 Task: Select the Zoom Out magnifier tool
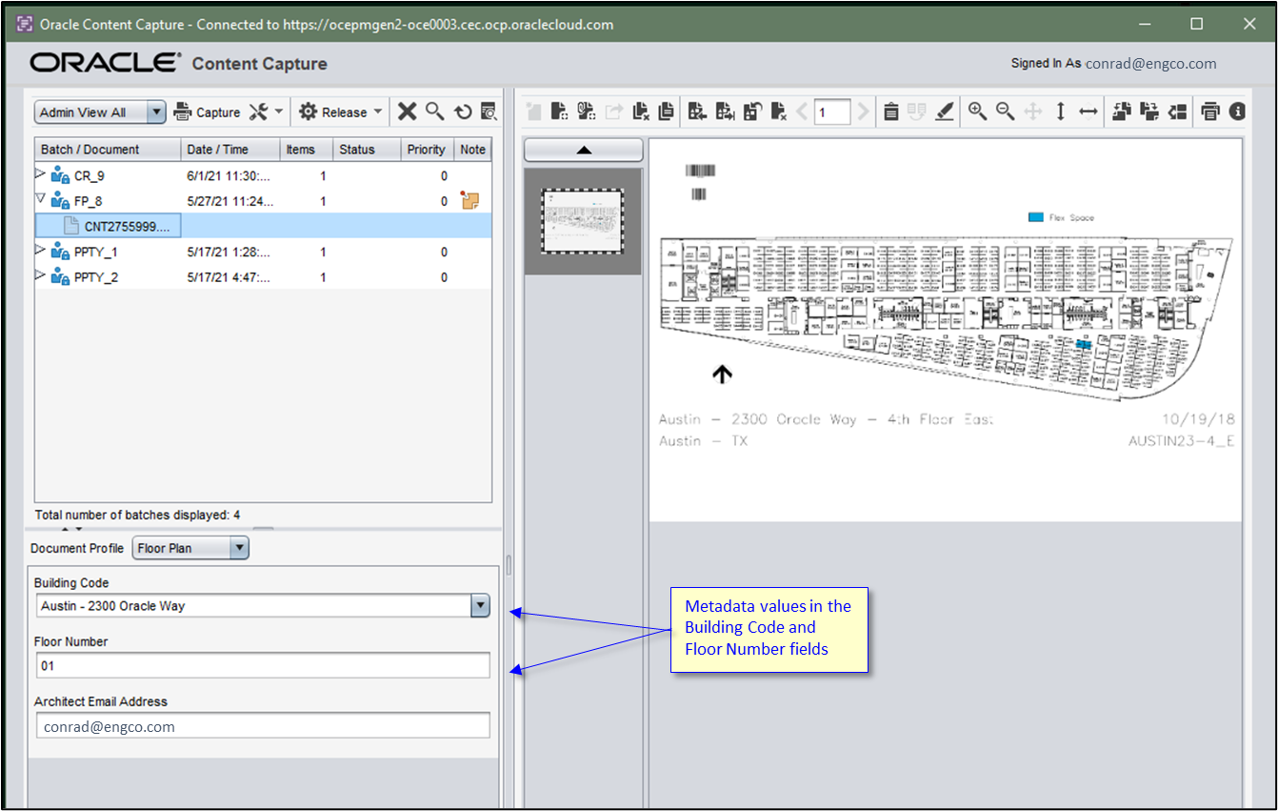(x=1005, y=112)
